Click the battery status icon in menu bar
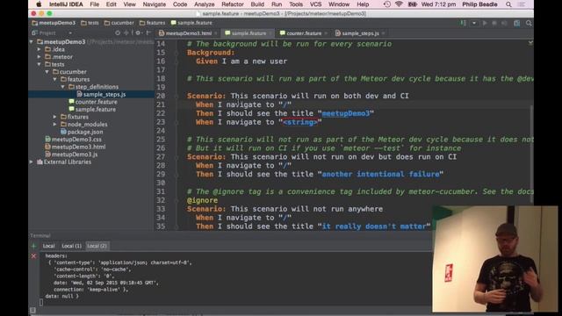The width and height of the screenshot is (562, 316). pyautogui.click(x=412, y=4)
